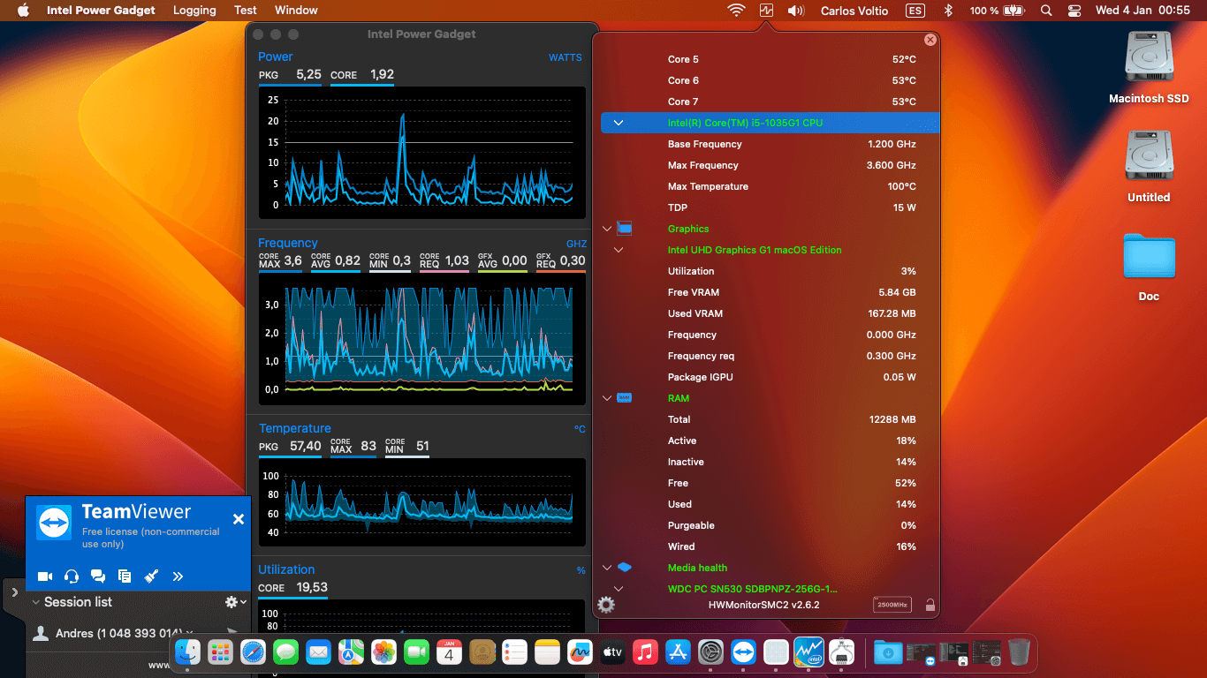Open TeamViewer file transfer icon
Image resolution: width=1207 pixels, height=678 pixels.
(125, 576)
